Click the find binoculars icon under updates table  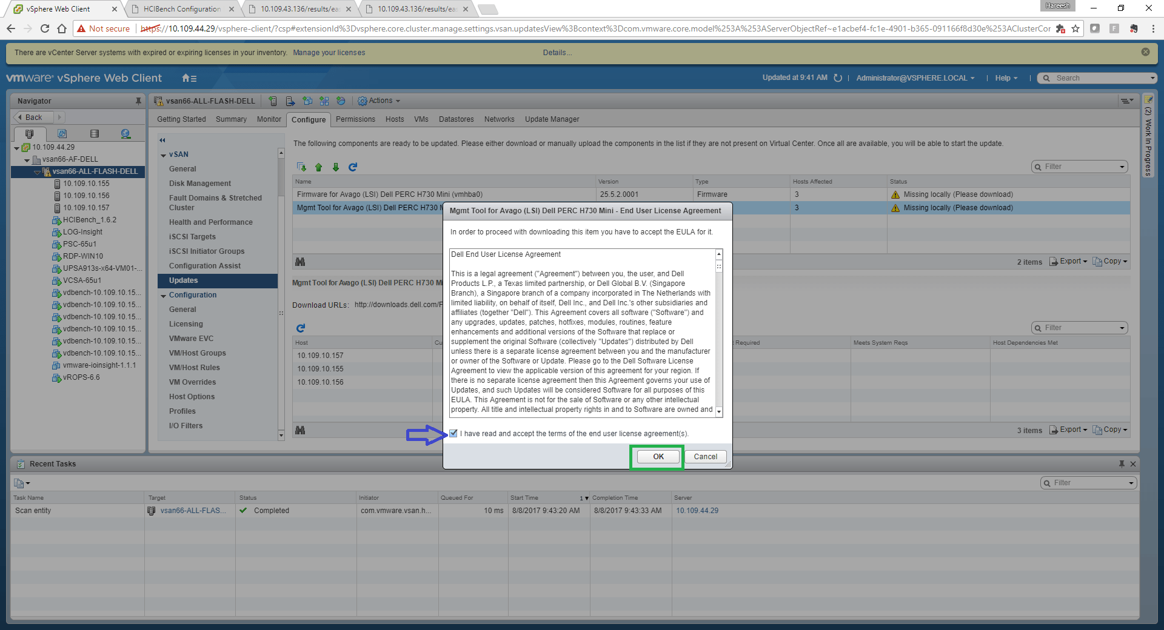tap(300, 262)
